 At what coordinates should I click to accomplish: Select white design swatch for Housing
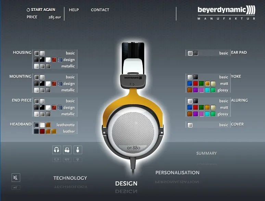click(x=48, y=60)
